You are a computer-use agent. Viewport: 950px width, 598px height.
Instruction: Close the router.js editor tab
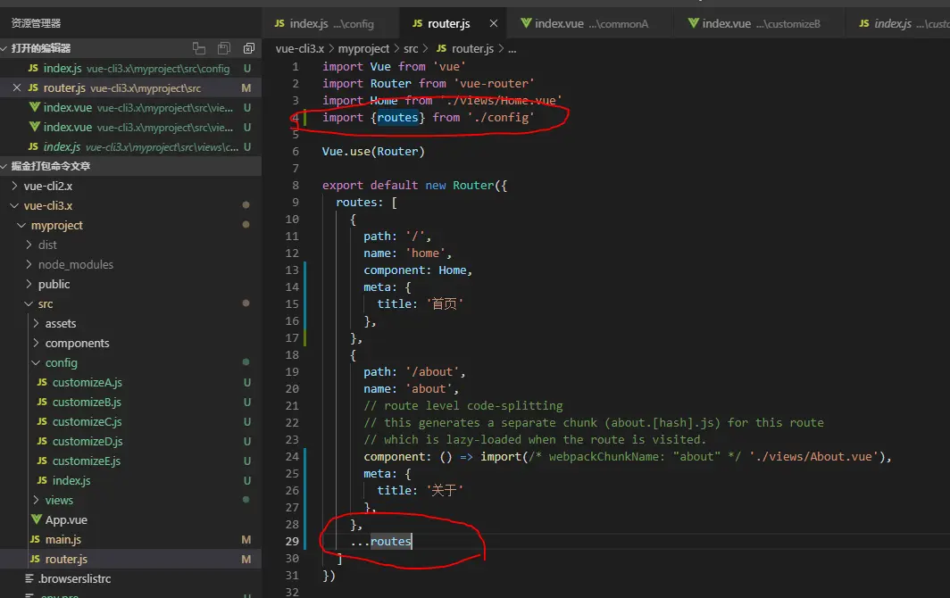[x=494, y=23]
